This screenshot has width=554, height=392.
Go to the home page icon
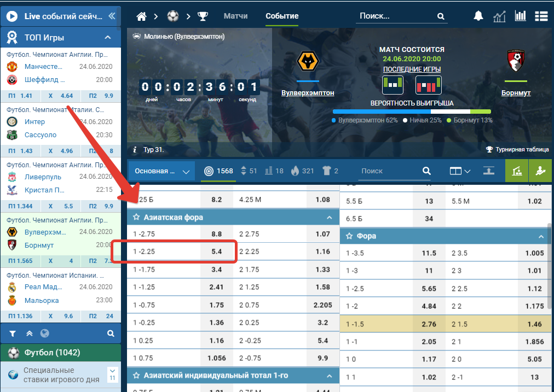coord(142,16)
